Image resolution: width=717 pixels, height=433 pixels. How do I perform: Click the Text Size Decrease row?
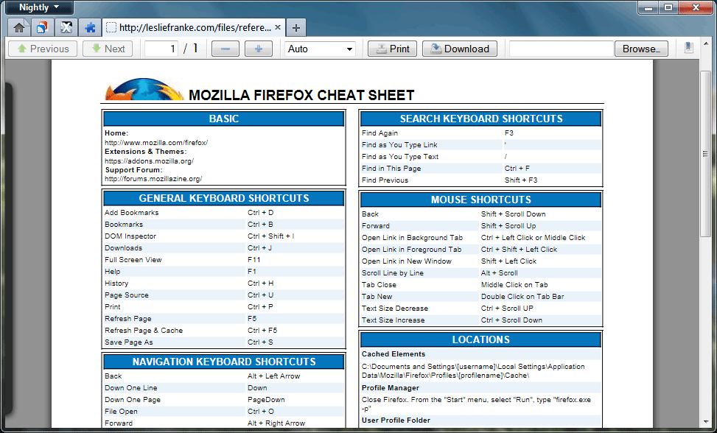click(480, 309)
